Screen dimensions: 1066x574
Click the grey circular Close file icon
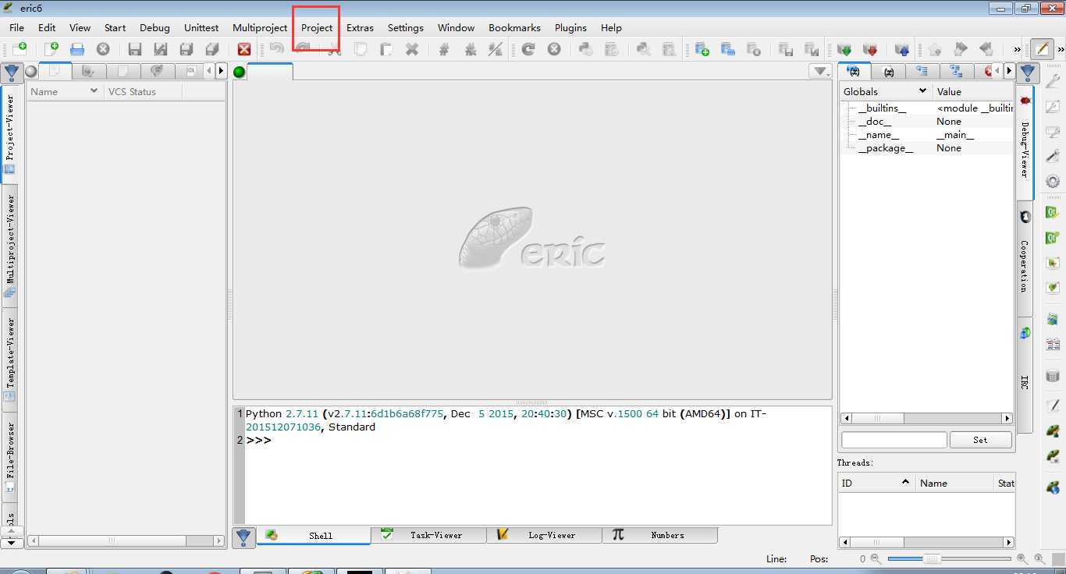pyautogui.click(x=103, y=49)
